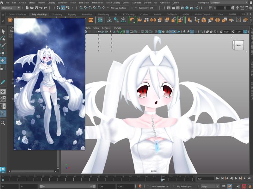The image size is (253, 189).
Task: Toggle smooth shade all cube in viewport toolbar
Action: (160, 32)
